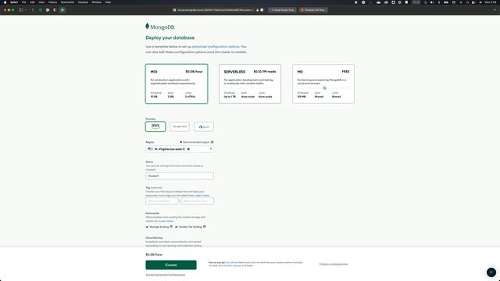Open the Help menu
Screen dimensions: 500x281
(108, 2)
